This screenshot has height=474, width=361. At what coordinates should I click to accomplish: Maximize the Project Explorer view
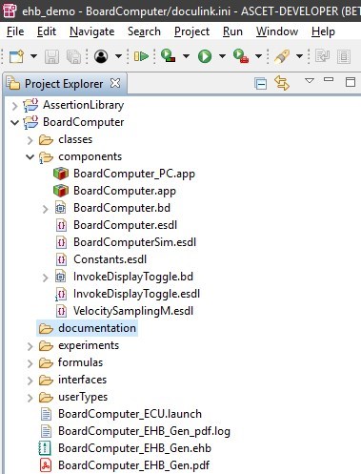point(351,82)
